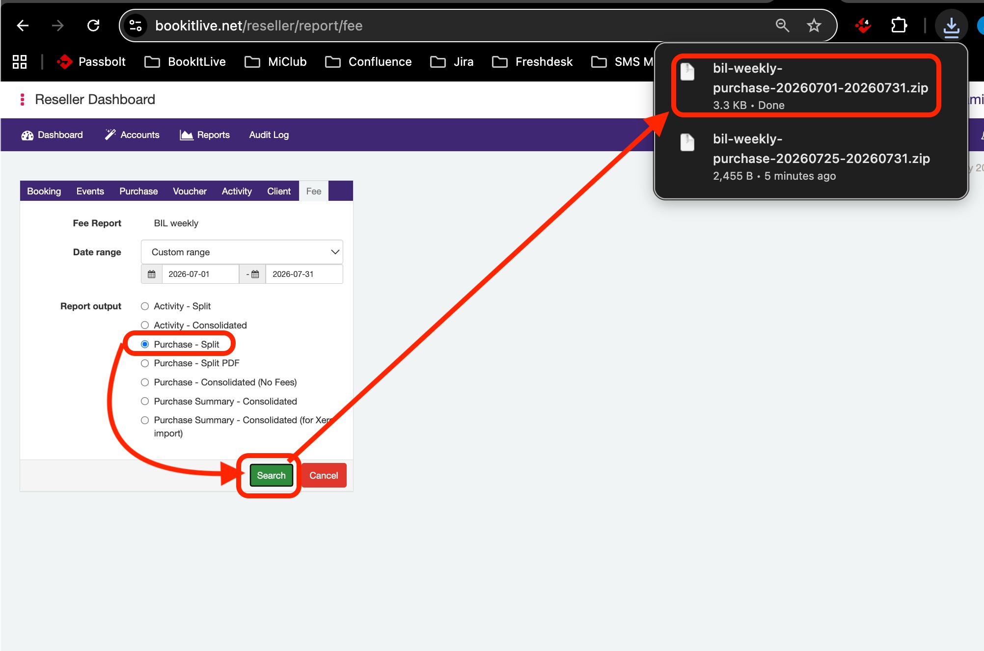This screenshot has width=984, height=651.
Task: Open the Passbolt extension icon in toolbar
Action: (x=863, y=26)
